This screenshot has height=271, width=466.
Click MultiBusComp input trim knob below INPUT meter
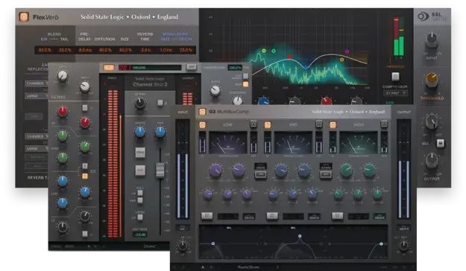[183, 246]
